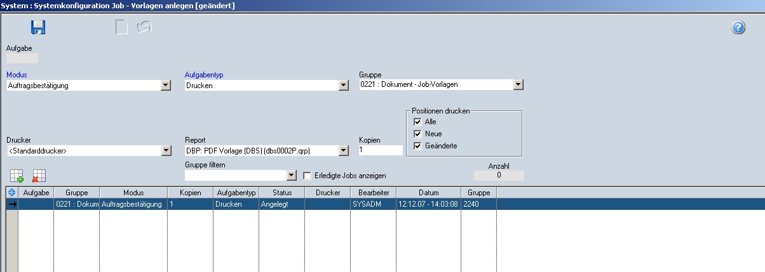Image resolution: width=765 pixels, height=272 pixels.
Task: Toggle the Alle checkbox
Action: [417, 122]
